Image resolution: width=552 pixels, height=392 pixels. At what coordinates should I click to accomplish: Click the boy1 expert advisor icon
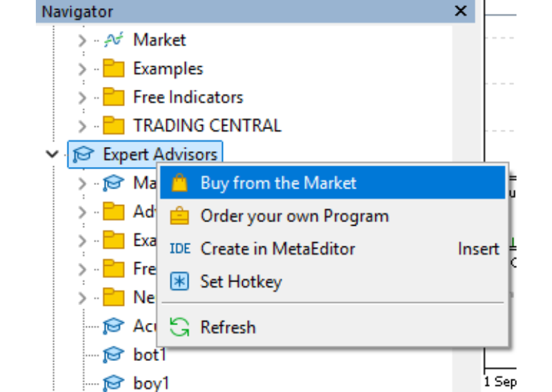click(113, 383)
